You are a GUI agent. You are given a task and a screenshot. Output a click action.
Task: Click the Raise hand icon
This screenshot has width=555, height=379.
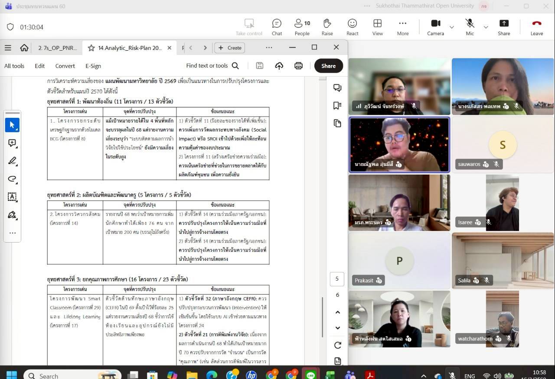click(327, 27)
